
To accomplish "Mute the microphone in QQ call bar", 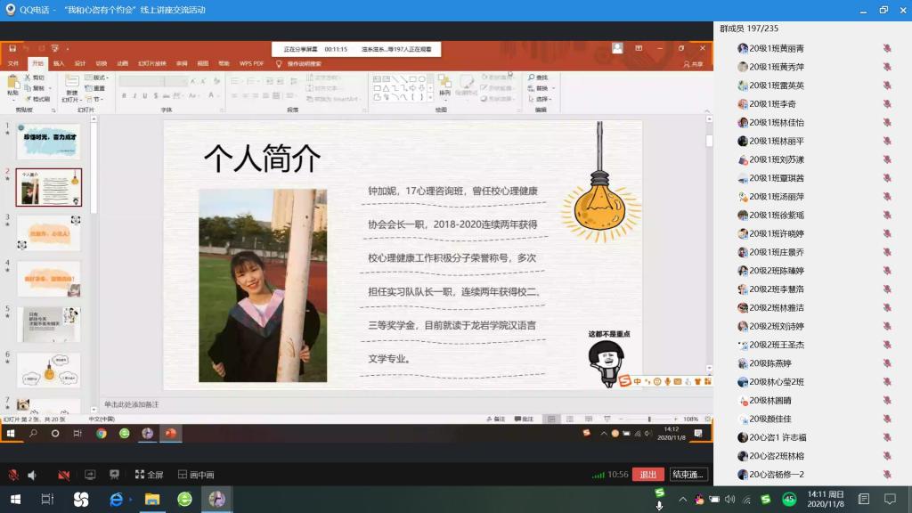I will 13,475.
